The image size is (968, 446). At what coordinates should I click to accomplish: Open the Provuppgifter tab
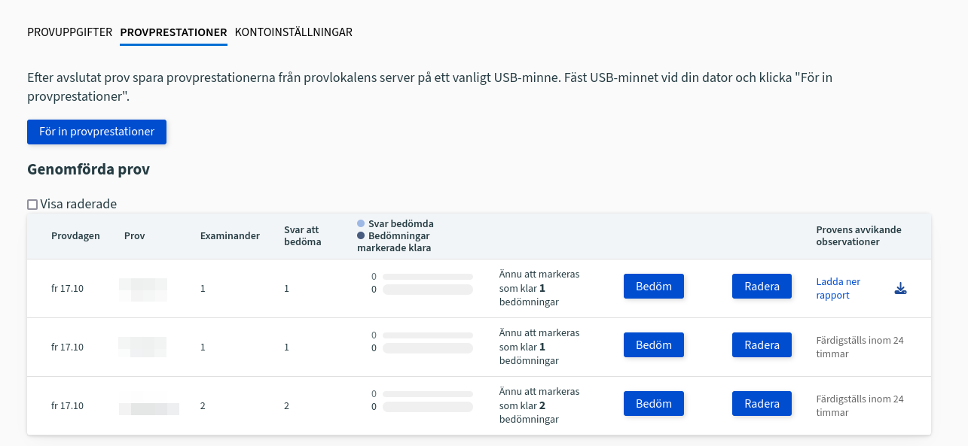tap(69, 32)
